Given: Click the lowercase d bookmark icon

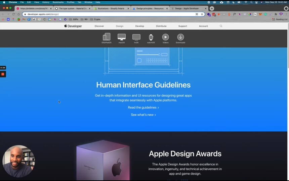Looking at the screenshot, I should click(34, 19).
